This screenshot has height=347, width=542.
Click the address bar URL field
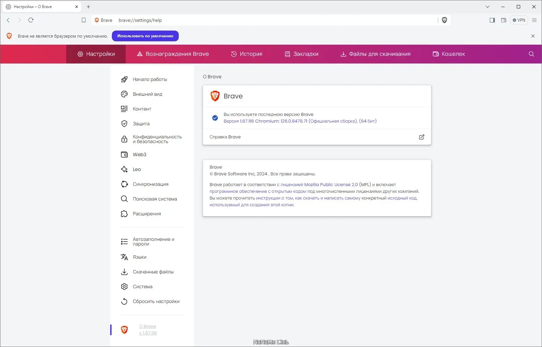click(x=276, y=20)
